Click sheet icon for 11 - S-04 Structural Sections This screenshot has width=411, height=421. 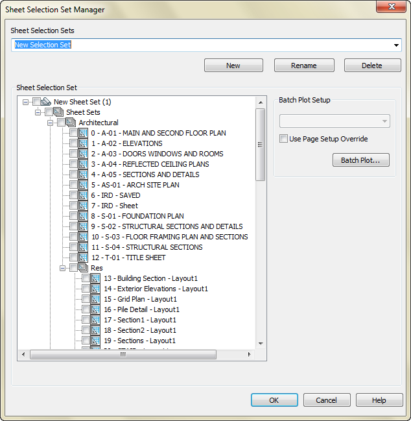(83, 247)
